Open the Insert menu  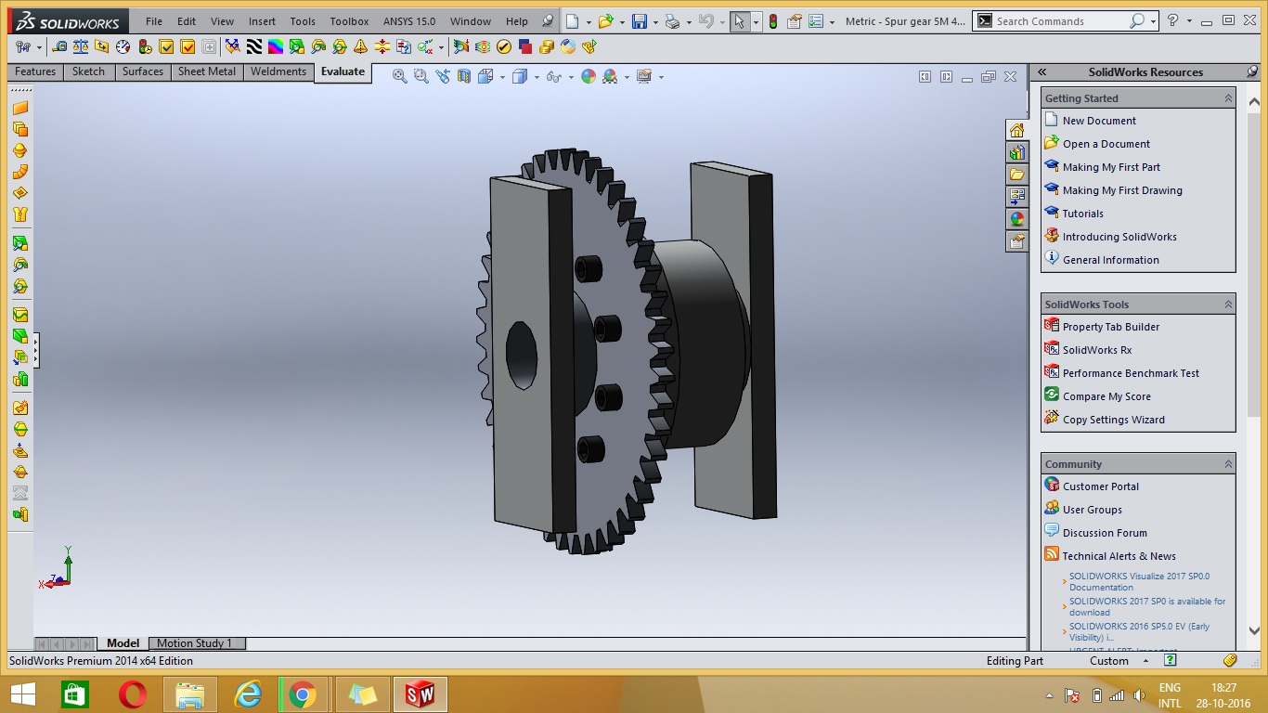coord(262,21)
